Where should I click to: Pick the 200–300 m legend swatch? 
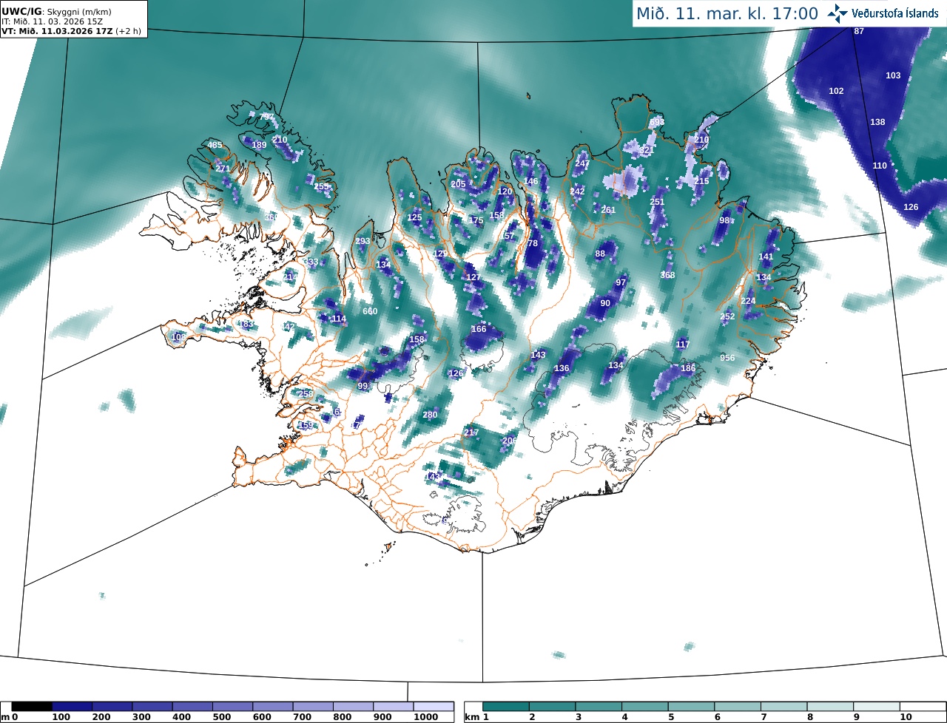click(x=112, y=707)
